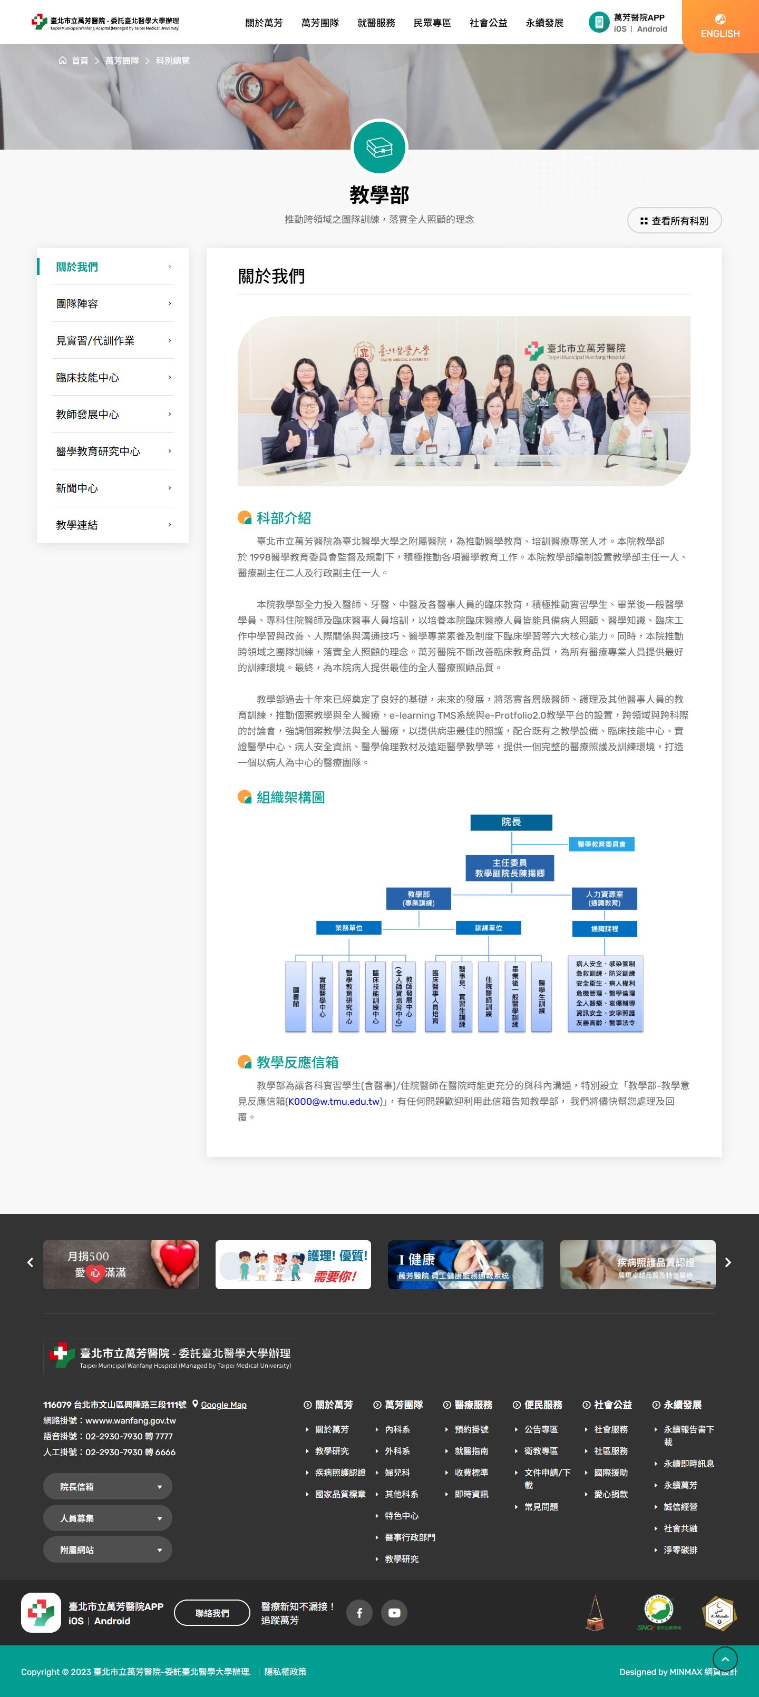Click next arrow of banner carousel
759x1697 pixels.
(728, 1262)
